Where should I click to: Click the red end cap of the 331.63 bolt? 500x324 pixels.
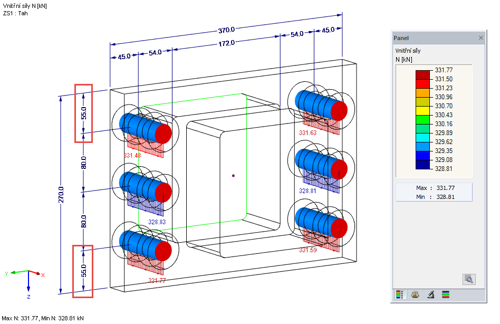339,111
